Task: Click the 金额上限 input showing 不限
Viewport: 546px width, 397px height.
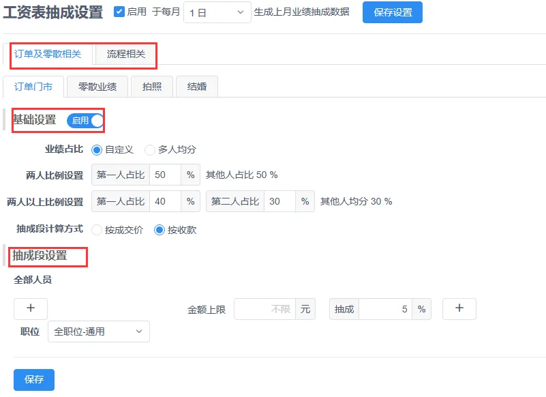Action: click(264, 309)
